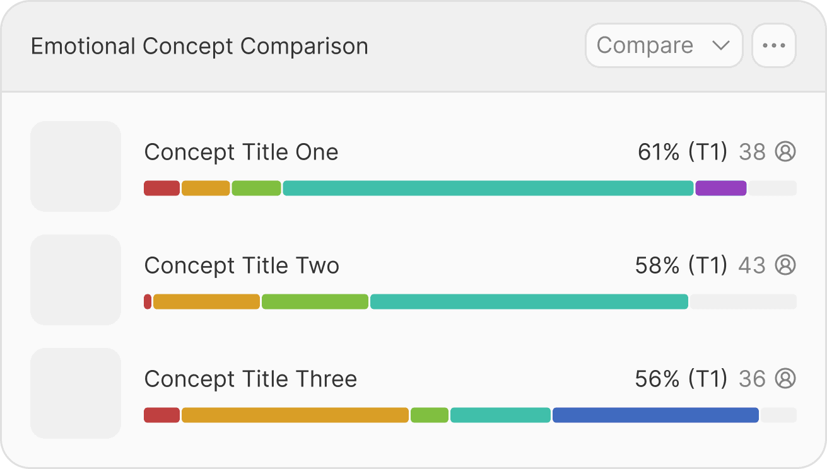The image size is (827, 469).
Task: Select Concept Title Three thumbnail
Action: pyautogui.click(x=76, y=393)
